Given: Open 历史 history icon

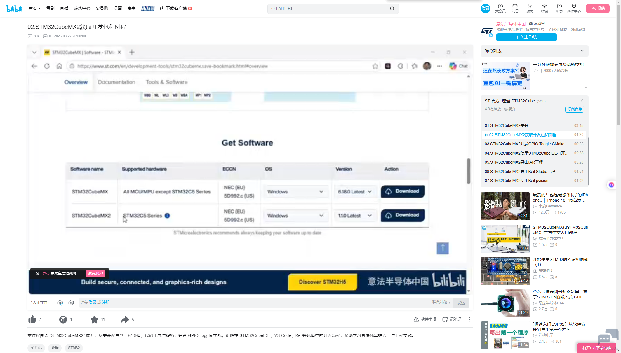Looking at the screenshot, I should 559,8.
